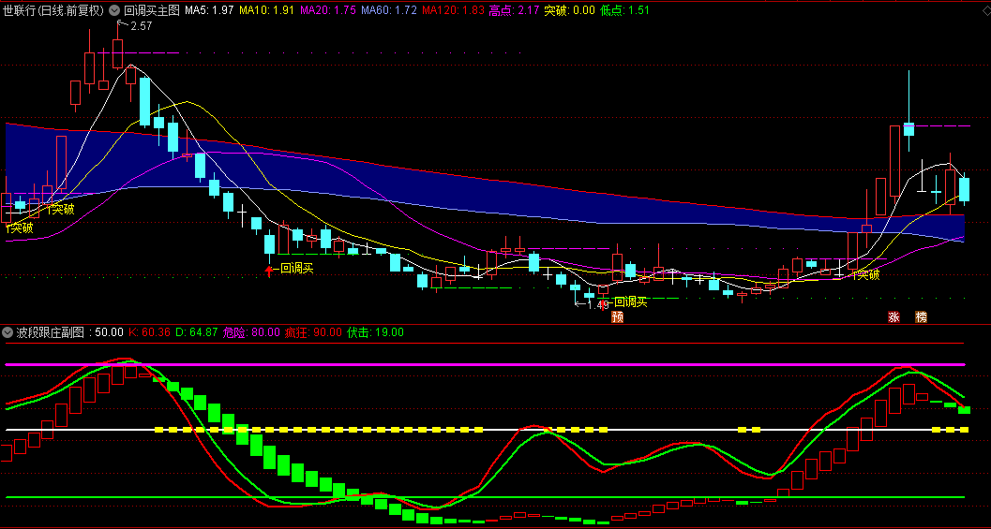Image resolution: width=991 pixels, height=529 pixels.
Task: Open the dropdown arrow before 波段跟庄副图
Action: [x=8, y=332]
